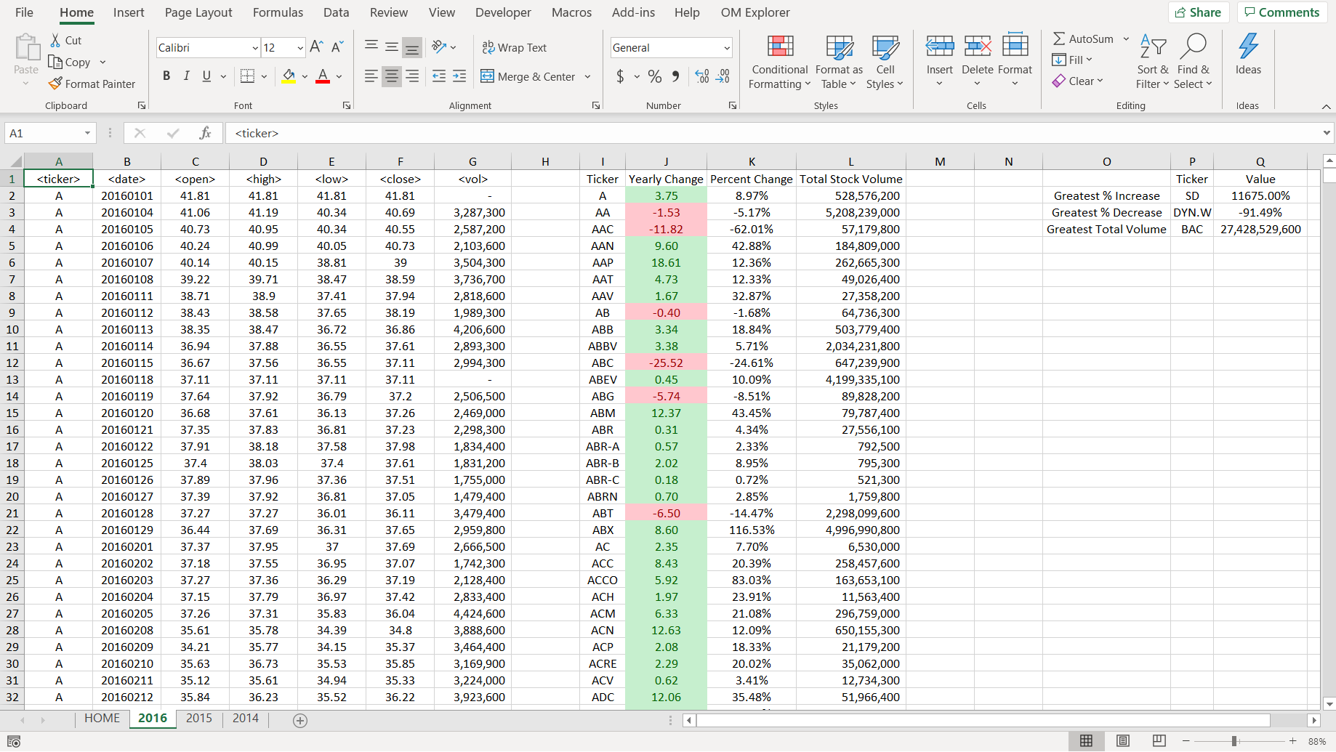Click the Comma Style icon
Viewport: 1336px width, 752px height.
(675, 76)
